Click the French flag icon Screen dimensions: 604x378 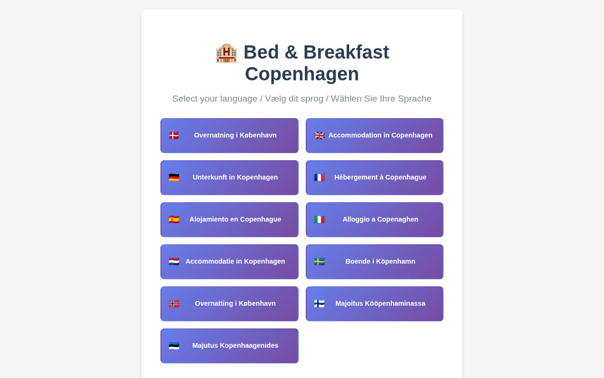point(319,178)
